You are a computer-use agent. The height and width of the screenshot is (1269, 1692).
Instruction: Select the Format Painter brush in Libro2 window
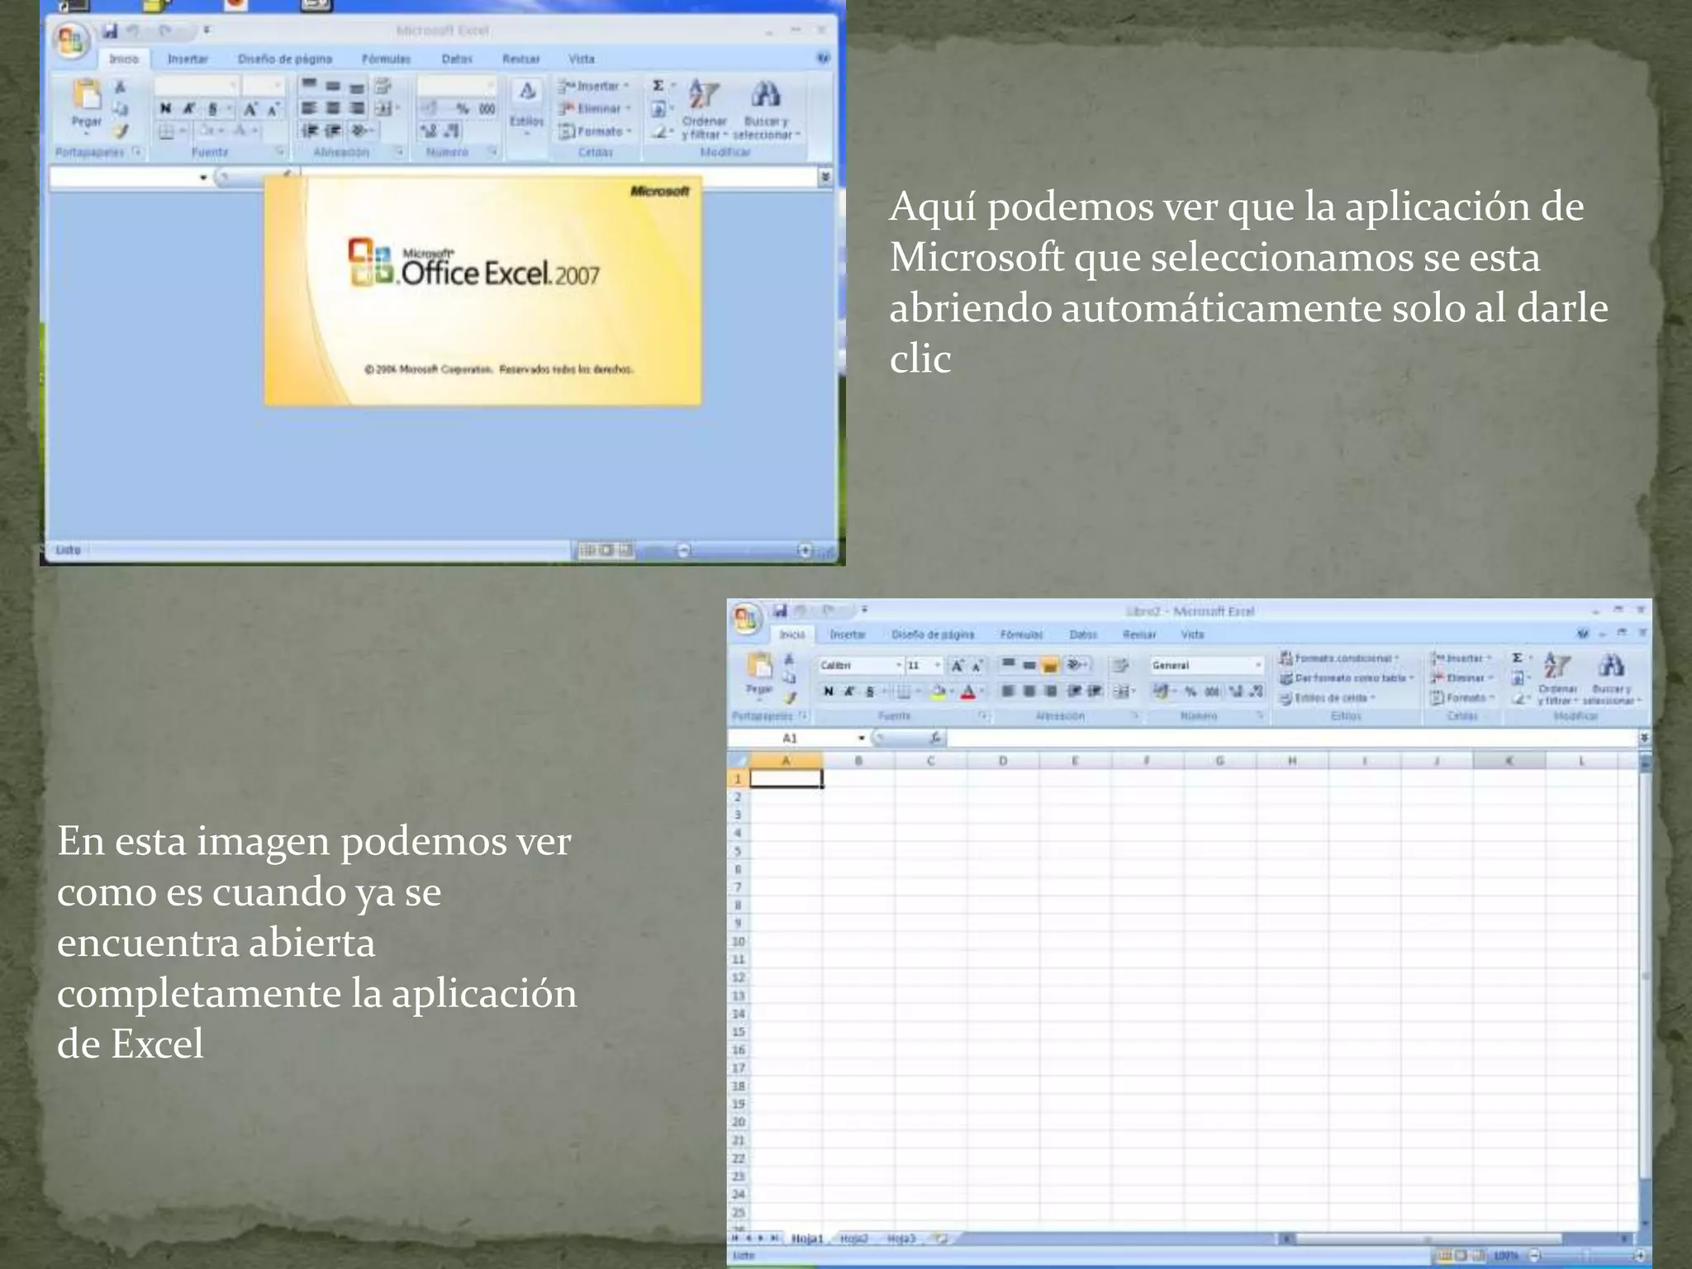click(x=789, y=698)
